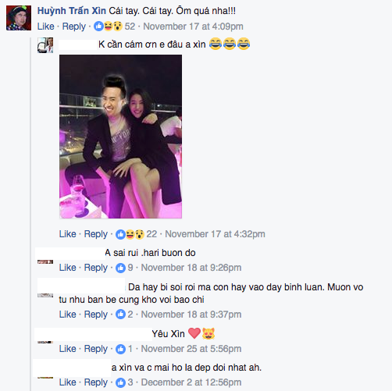Screen dimensions: 392x391
Task: Like the "Cái tay. Cái tay" comment
Action: (x=45, y=27)
